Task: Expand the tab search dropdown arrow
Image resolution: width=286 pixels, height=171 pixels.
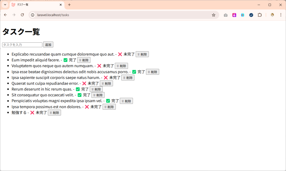Action: point(5,5)
